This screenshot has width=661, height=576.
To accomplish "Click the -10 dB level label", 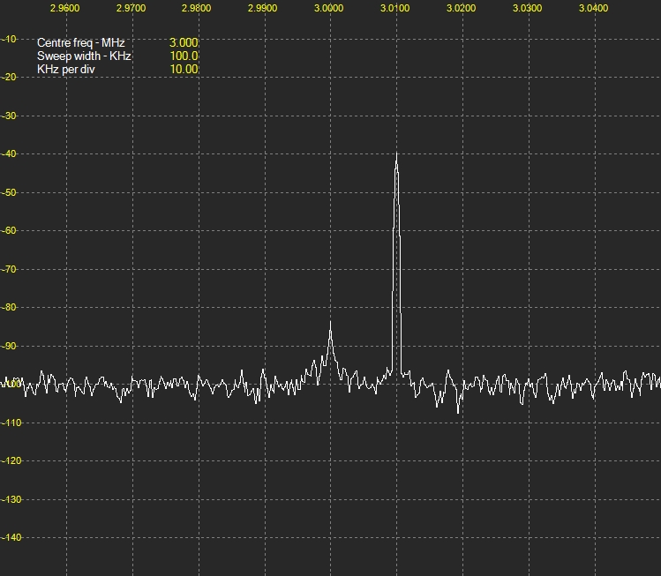I will tap(9, 39).
